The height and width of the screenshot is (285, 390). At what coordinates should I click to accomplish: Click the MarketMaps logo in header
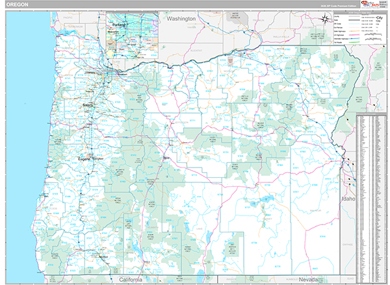(x=369, y=4)
